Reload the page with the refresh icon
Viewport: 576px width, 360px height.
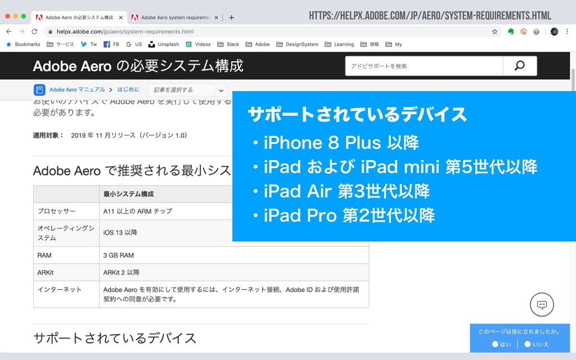[34, 31]
